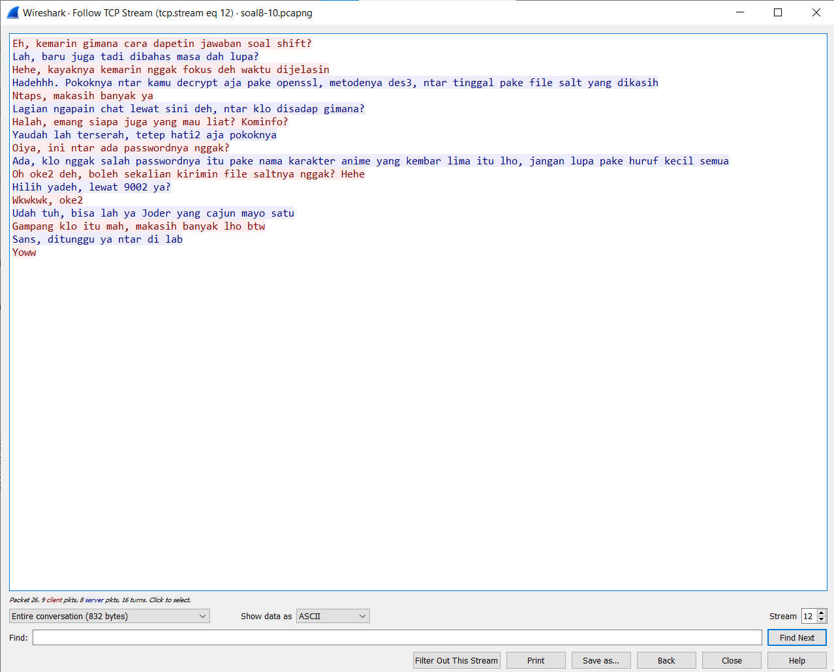Click the line "Sans, ditunggu ya ntar di lab"
834x672 pixels.
point(97,239)
